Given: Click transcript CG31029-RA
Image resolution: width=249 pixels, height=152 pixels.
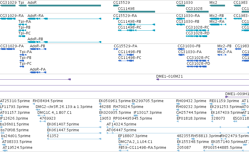Looking at the screenshot, I should tap(8, 19).
